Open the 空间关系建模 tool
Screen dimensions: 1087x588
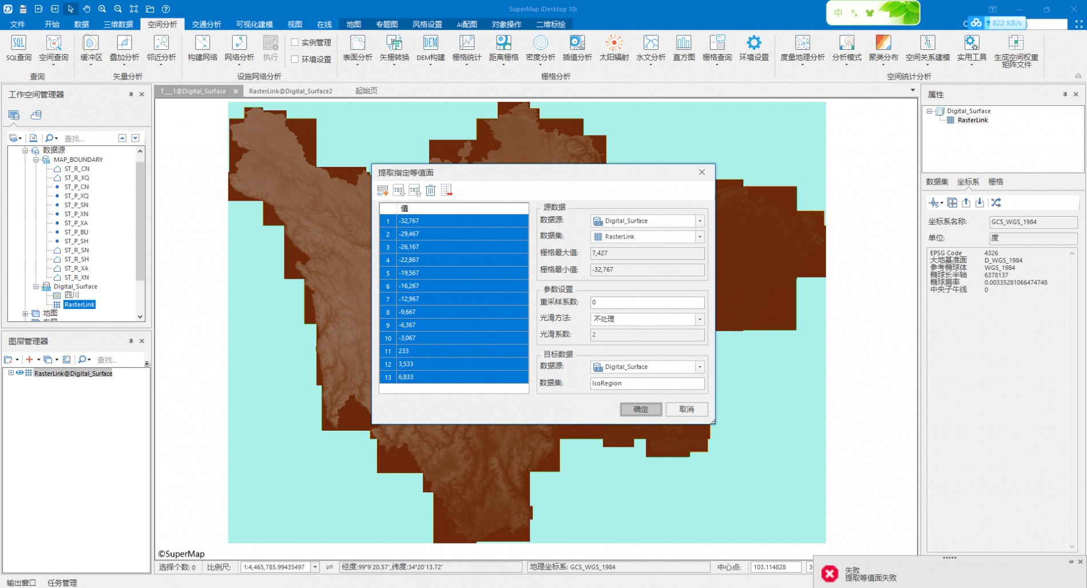tap(927, 49)
